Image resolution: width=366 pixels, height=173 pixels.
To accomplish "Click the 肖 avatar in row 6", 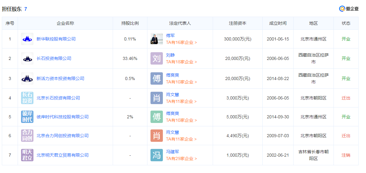I will (x=157, y=136).
